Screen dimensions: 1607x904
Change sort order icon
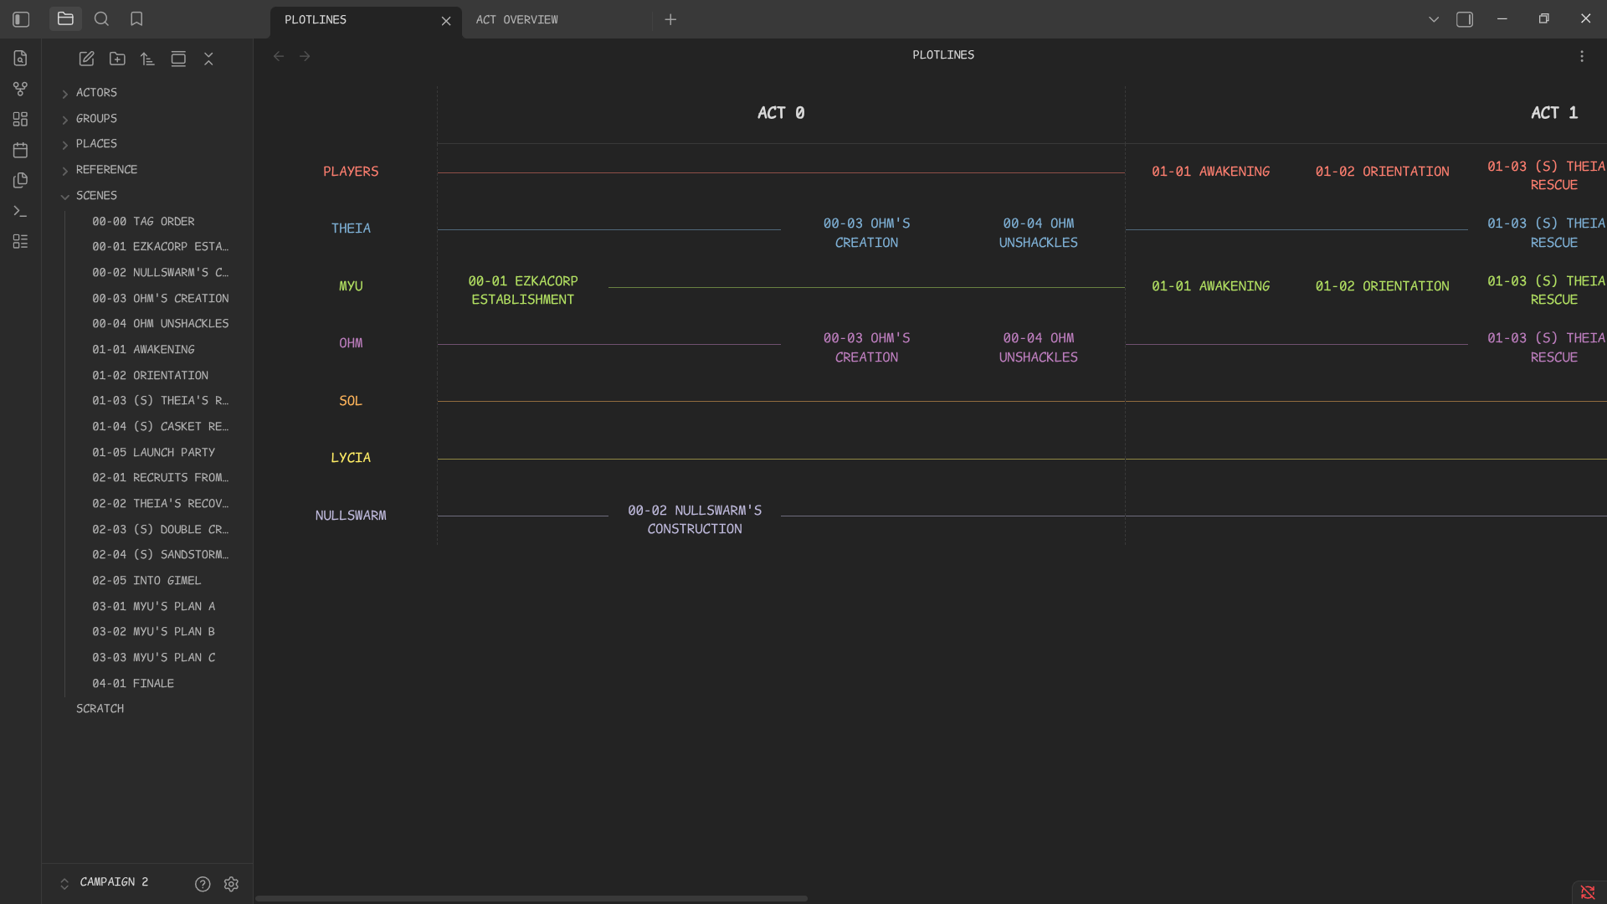(x=147, y=59)
